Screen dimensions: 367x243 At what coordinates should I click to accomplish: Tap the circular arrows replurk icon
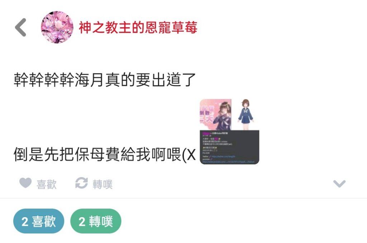(x=81, y=183)
